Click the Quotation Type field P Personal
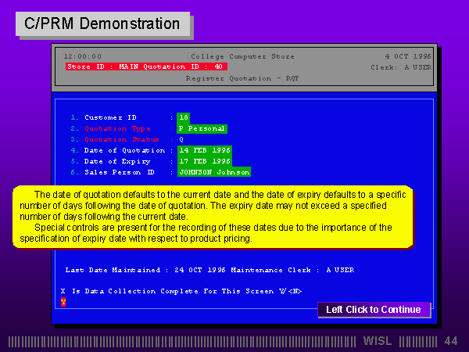This screenshot has width=469, height=352. [x=202, y=128]
